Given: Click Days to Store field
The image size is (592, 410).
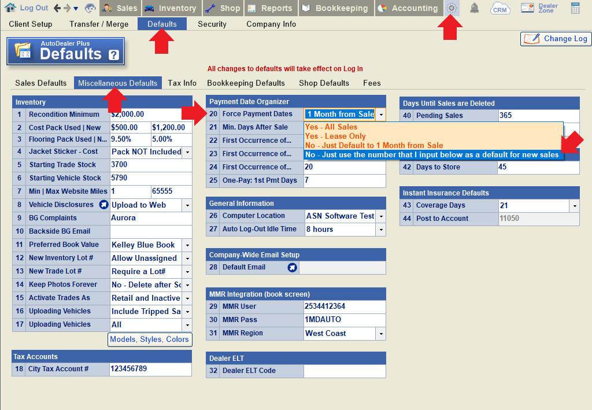Looking at the screenshot, I should pyautogui.click(x=539, y=167).
